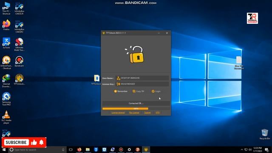The height and width of the screenshot is (153, 272).
Task: Select the TFTUnlock file icon behind the dialog
Action: (x=96, y=80)
